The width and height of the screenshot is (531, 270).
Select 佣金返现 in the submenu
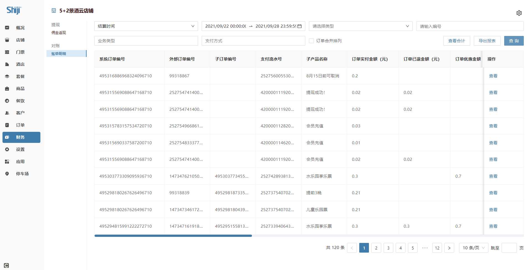click(x=59, y=33)
